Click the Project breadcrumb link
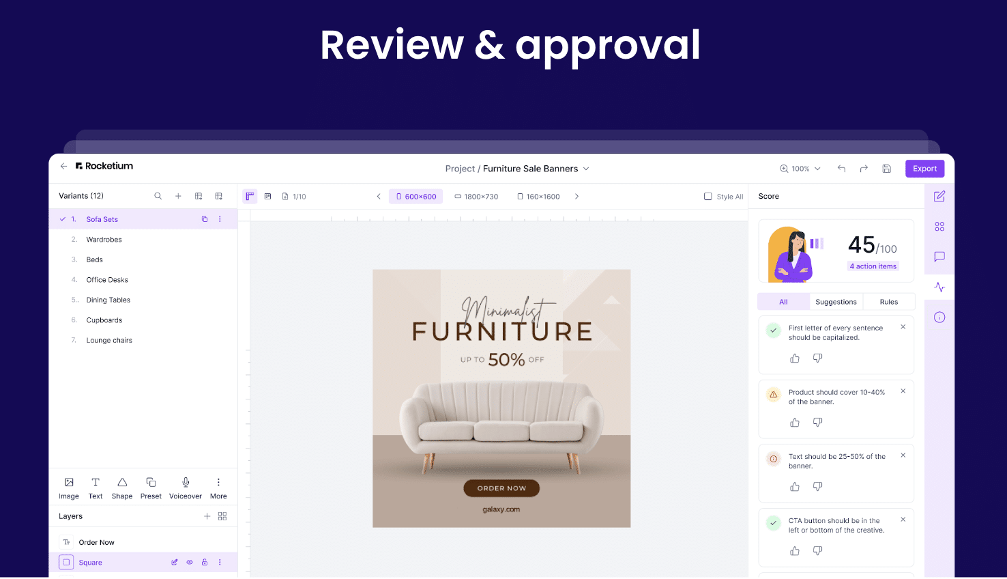The image size is (1007, 579). (x=460, y=169)
